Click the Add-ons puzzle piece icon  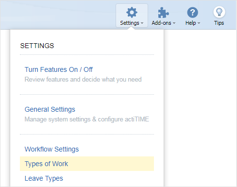pos(163,13)
